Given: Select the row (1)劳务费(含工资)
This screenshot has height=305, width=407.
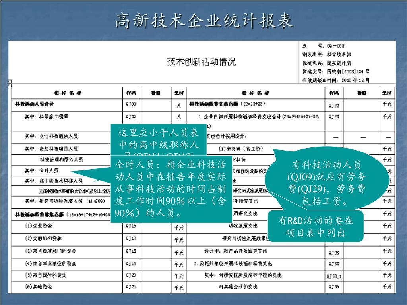Looking at the screenshot, I should click(241, 149).
